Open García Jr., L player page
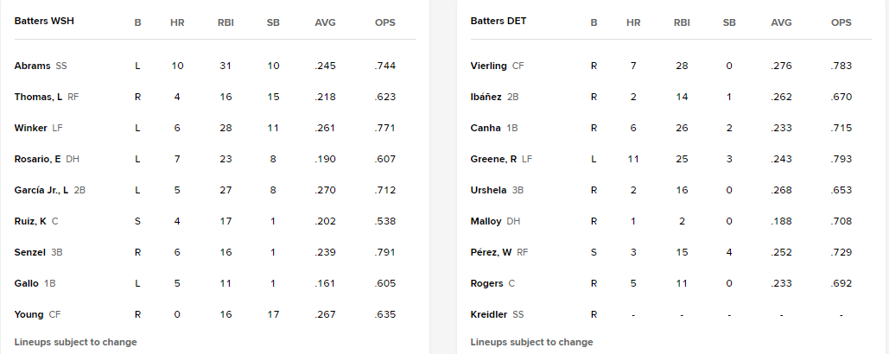The width and height of the screenshot is (889, 354). pyautogui.click(x=41, y=190)
